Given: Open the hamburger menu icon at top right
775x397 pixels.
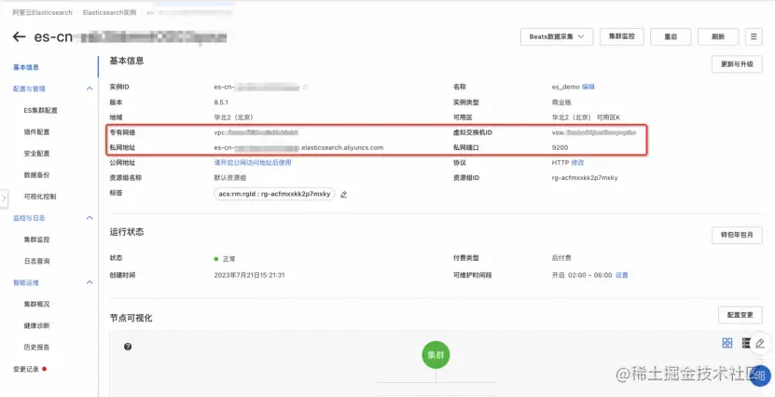Looking at the screenshot, I should click(x=754, y=36).
